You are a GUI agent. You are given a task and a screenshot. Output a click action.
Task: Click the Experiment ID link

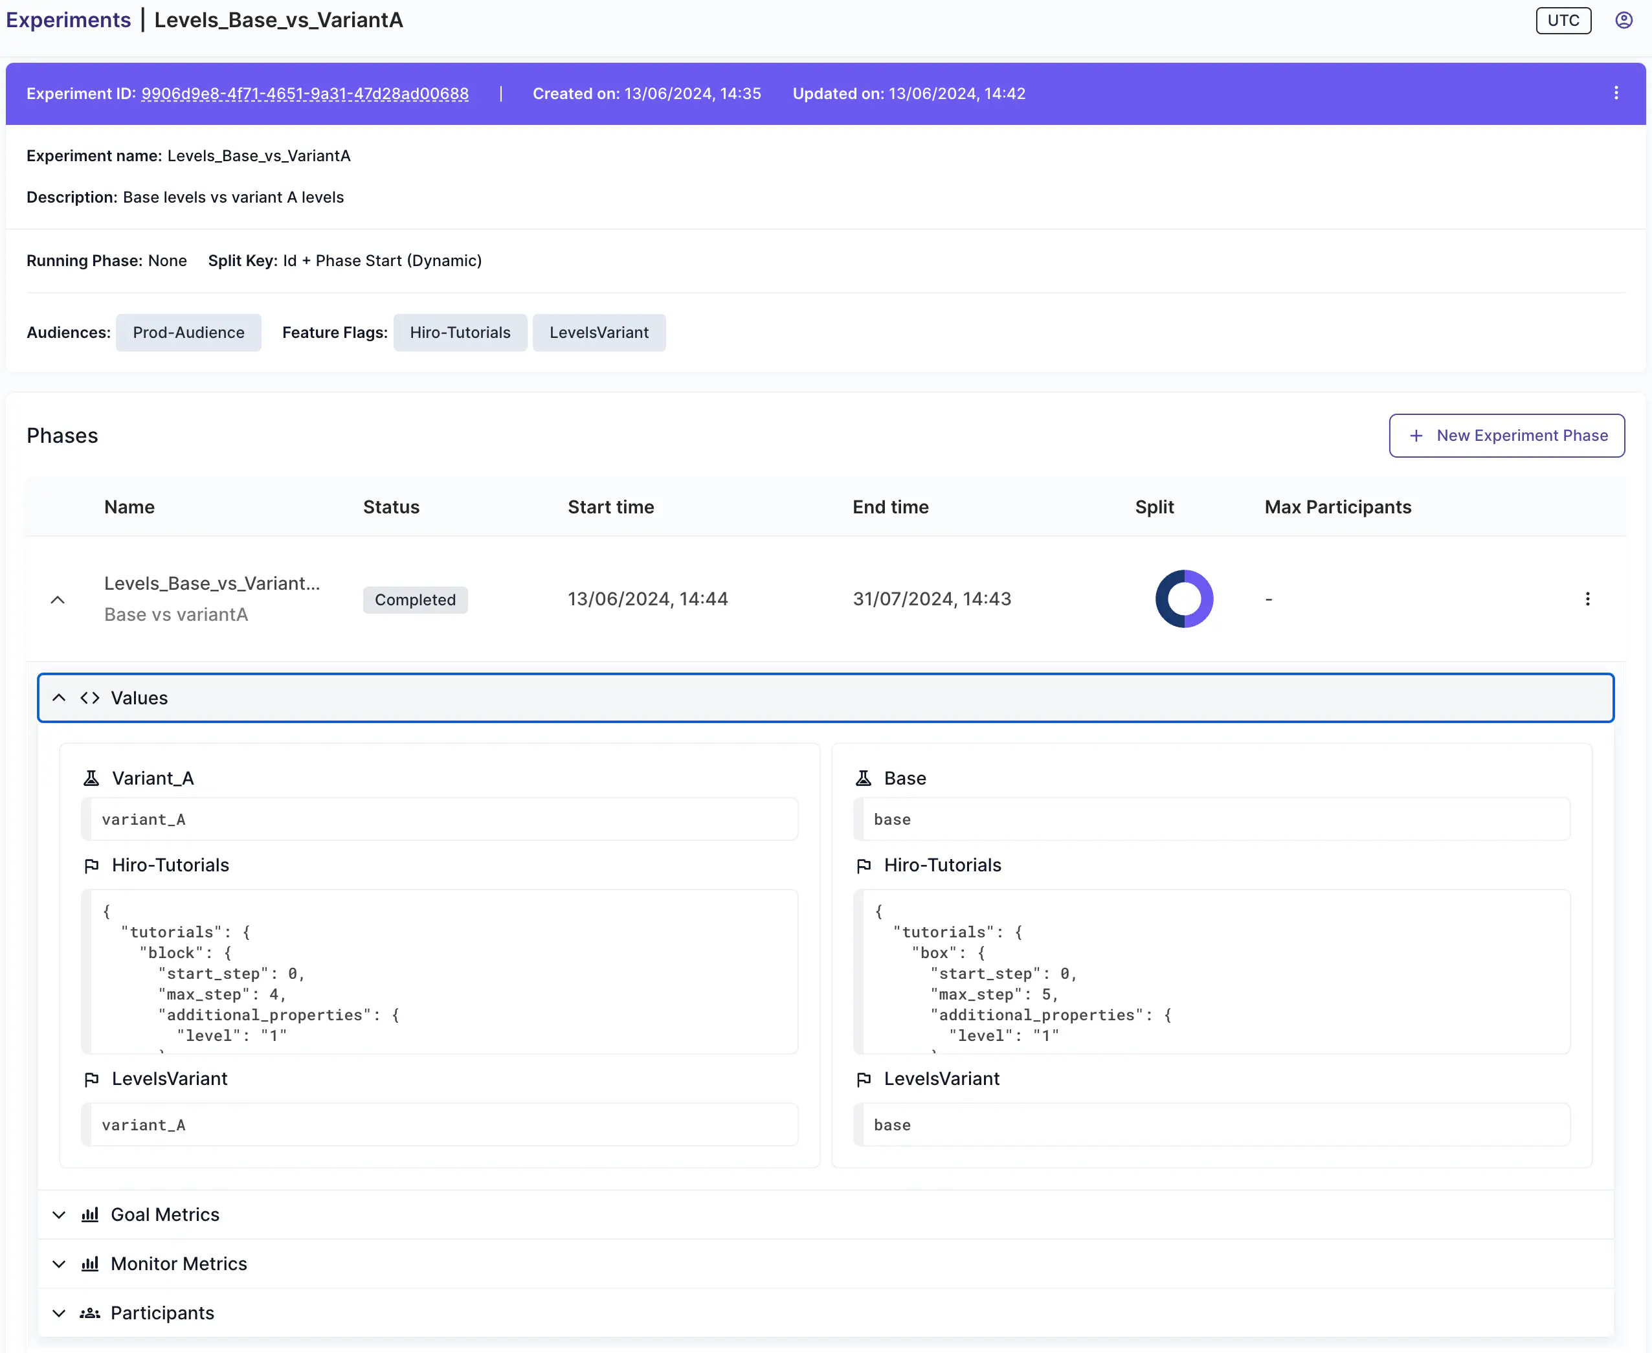coord(305,93)
